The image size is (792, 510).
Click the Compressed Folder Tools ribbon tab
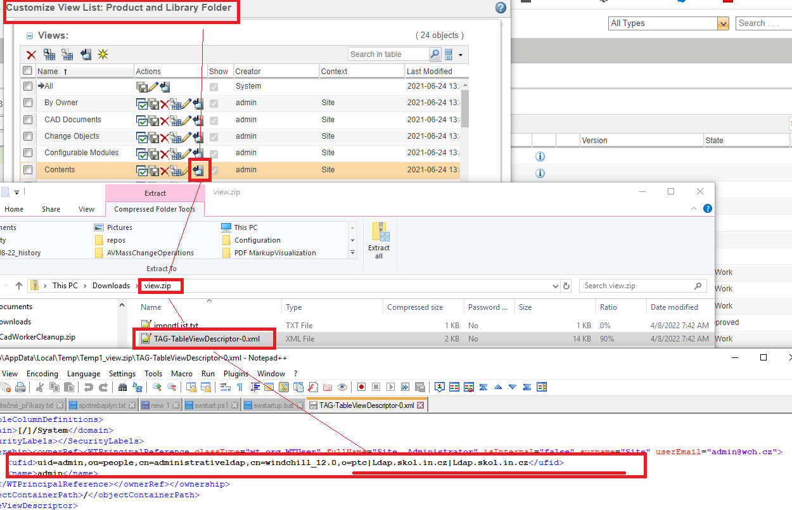154,209
